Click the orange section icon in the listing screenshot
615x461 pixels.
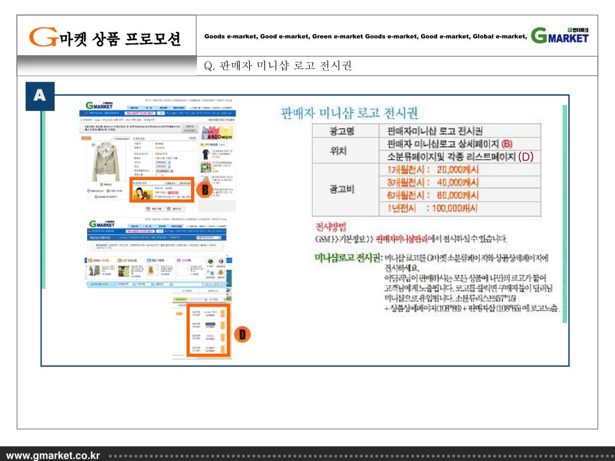point(91,261)
